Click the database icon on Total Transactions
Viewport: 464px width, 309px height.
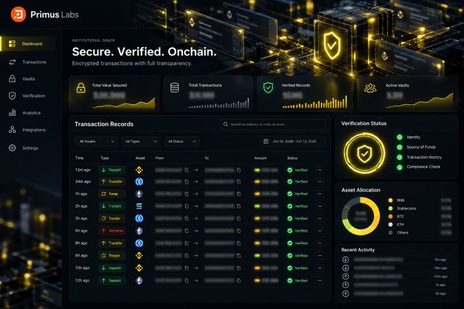pyautogui.click(x=174, y=88)
